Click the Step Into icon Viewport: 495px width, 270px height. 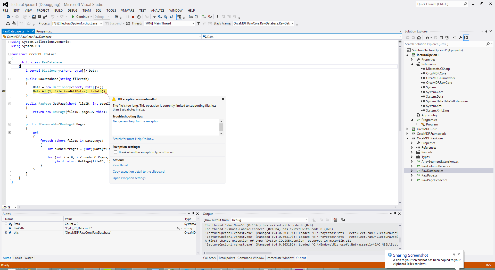coord(160,17)
